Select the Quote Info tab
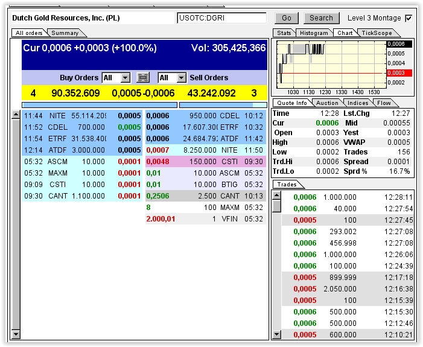Screen dimensions: 423x347 tap(292, 103)
